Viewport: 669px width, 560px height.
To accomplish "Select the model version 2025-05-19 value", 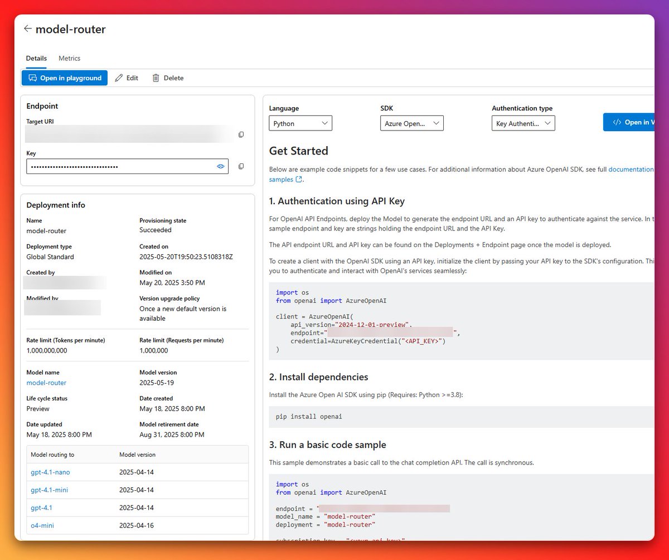I will click(x=157, y=383).
